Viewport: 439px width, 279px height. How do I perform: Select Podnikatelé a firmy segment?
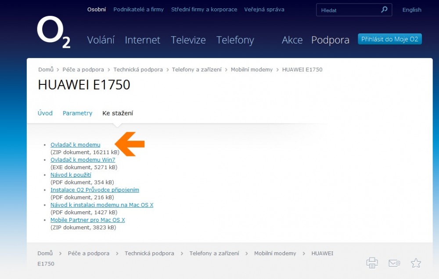138,9
